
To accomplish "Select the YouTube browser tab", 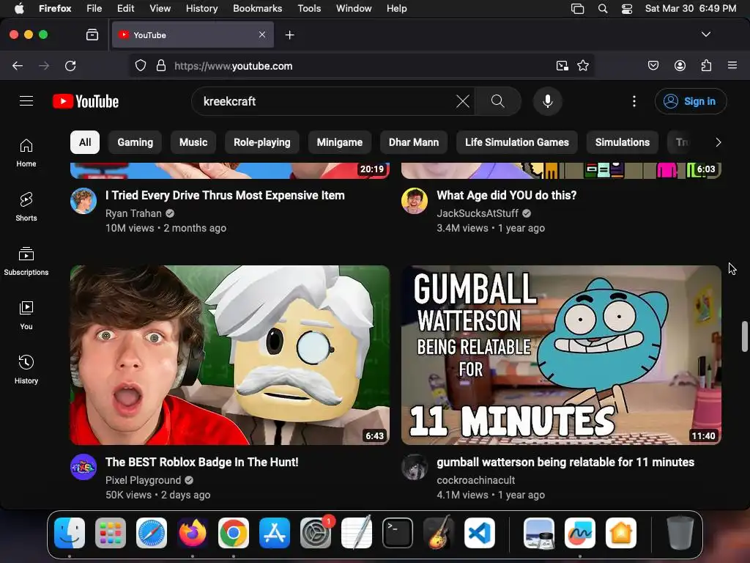I will click(x=193, y=34).
